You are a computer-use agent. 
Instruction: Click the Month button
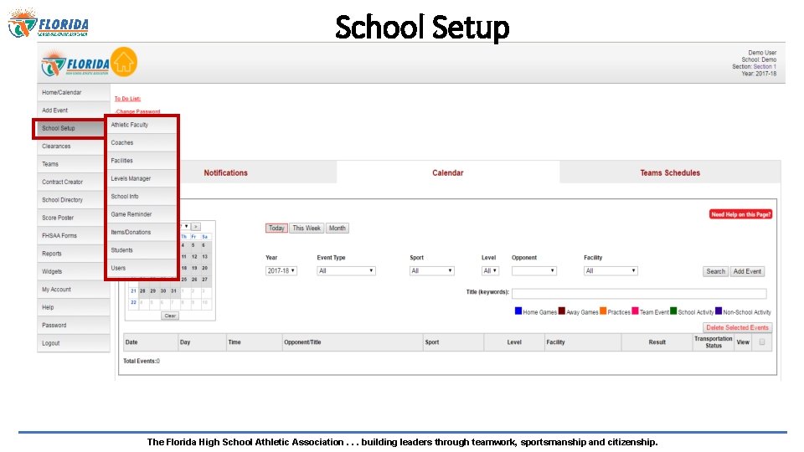point(338,228)
